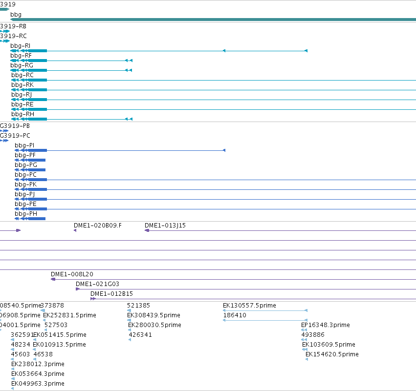Click the bbg-PH protein label
Screen dimensions: 416x391
[x=26, y=214]
